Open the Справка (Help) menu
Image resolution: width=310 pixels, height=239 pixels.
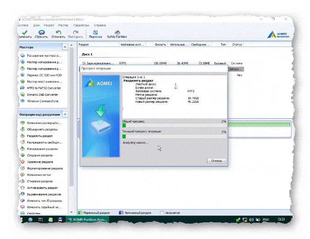(x=100, y=25)
